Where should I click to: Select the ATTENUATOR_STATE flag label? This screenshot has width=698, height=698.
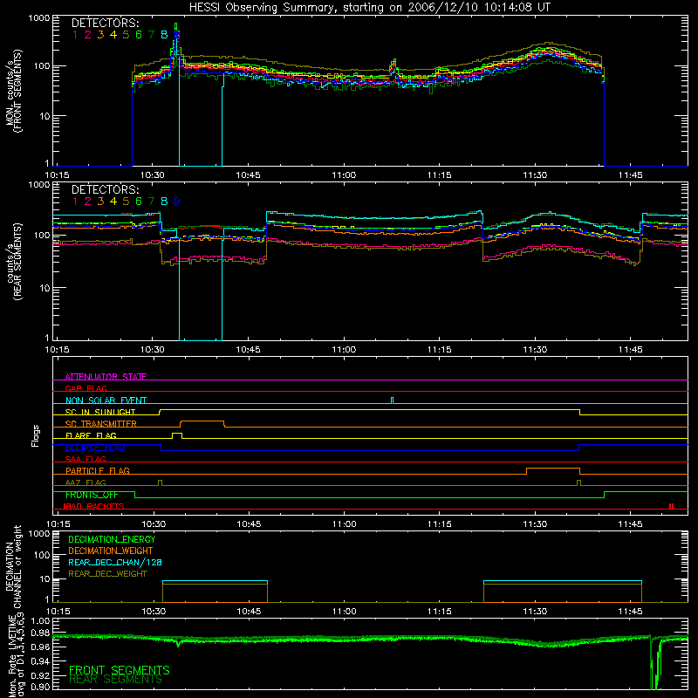106,377
